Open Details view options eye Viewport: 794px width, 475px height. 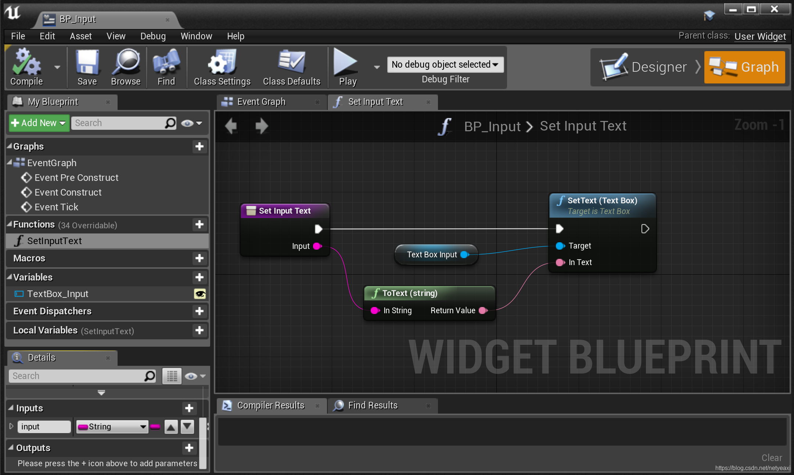(195, 376)
